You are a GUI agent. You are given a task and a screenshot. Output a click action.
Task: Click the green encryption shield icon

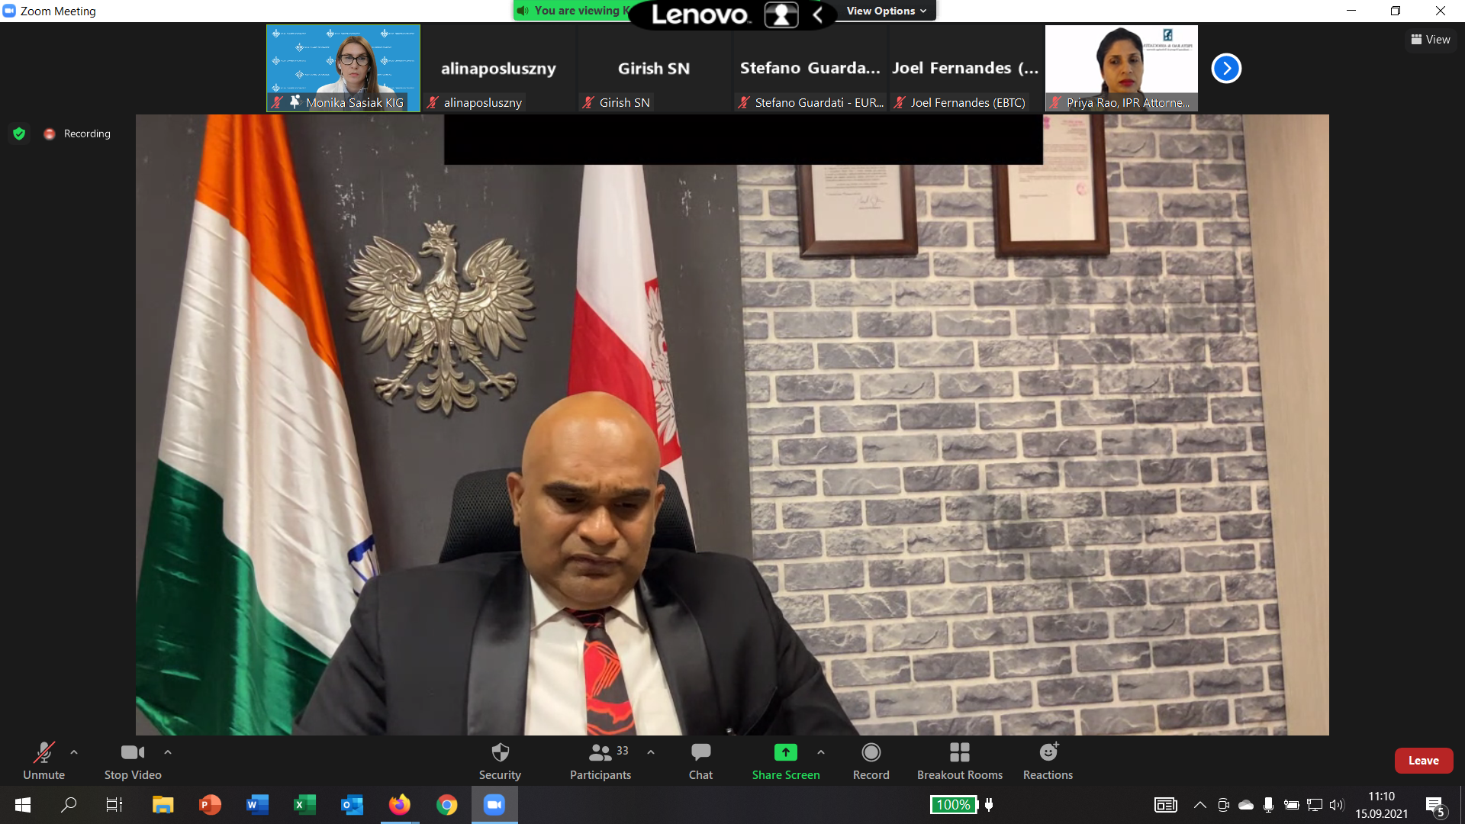19,134
